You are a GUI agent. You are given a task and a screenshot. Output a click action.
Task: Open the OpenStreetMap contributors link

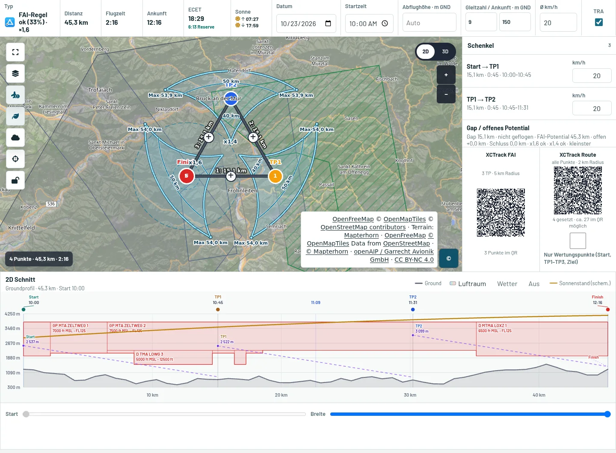click(x=363, y=227)
